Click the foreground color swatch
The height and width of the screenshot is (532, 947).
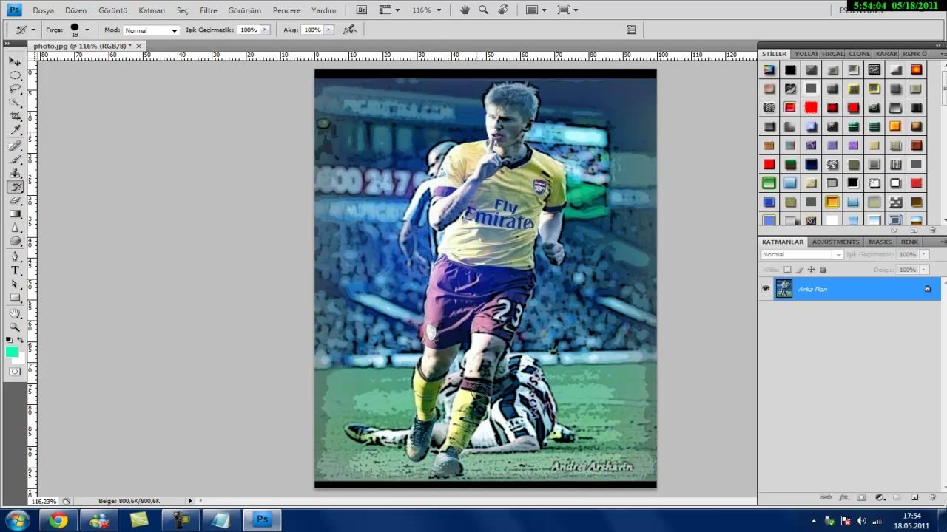point(11,352)
